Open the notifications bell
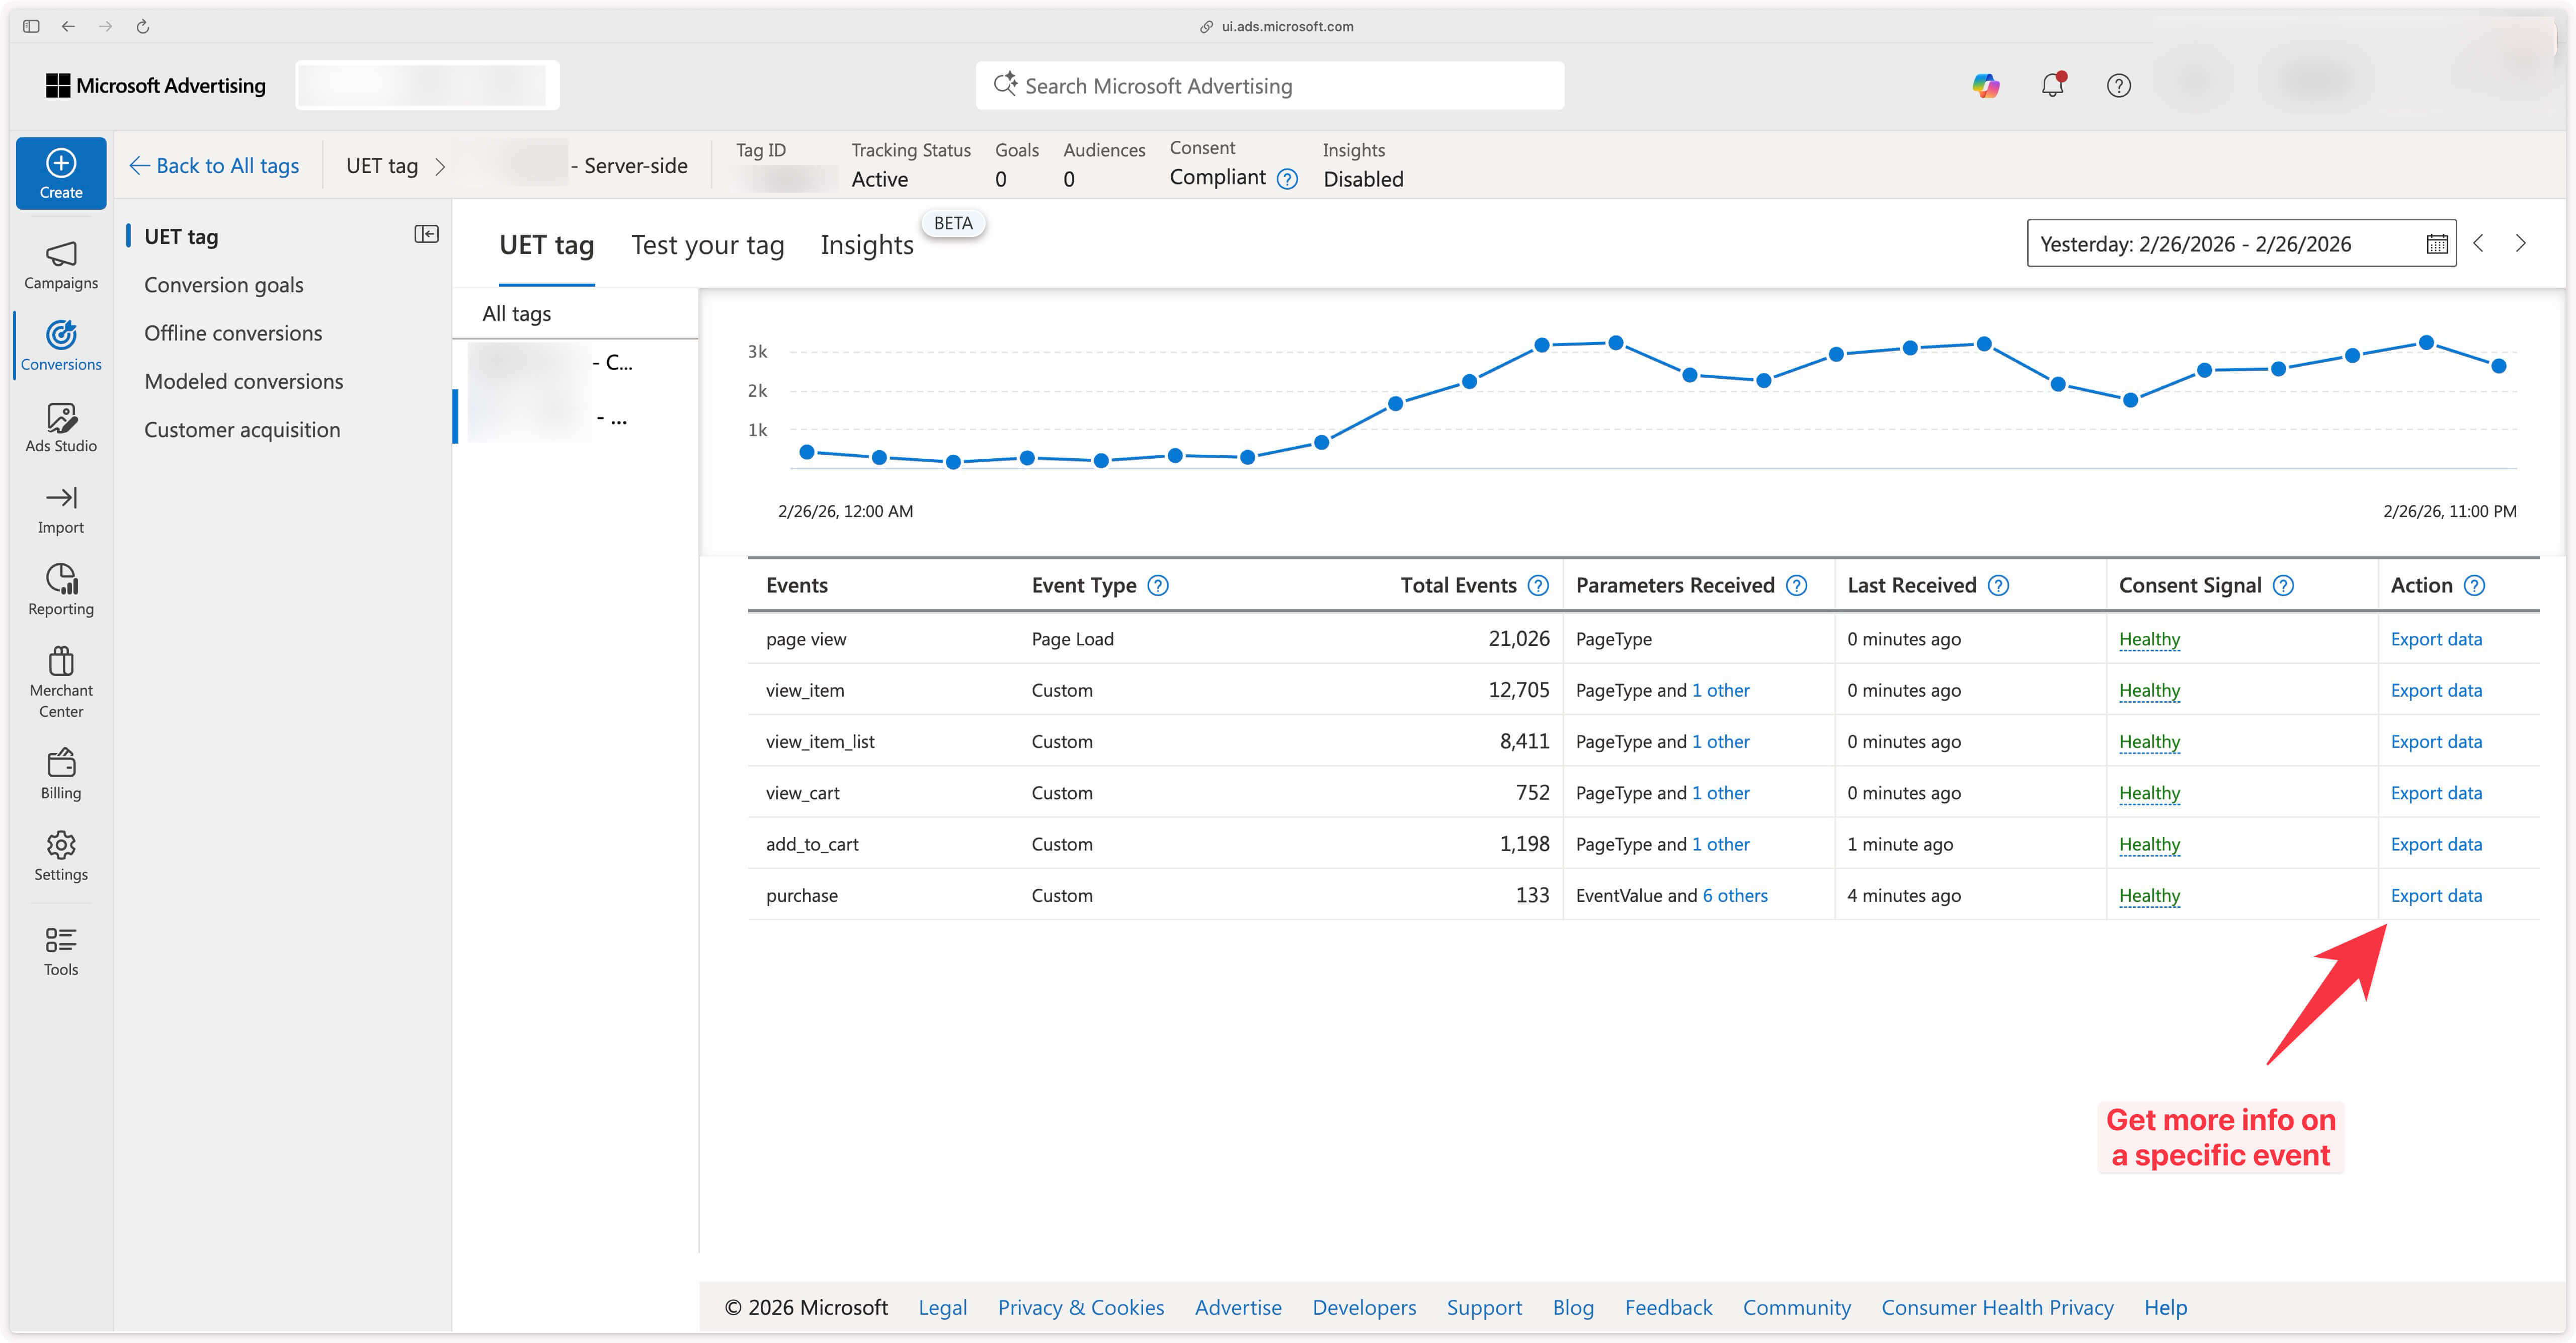 (x=2052, y=86)
